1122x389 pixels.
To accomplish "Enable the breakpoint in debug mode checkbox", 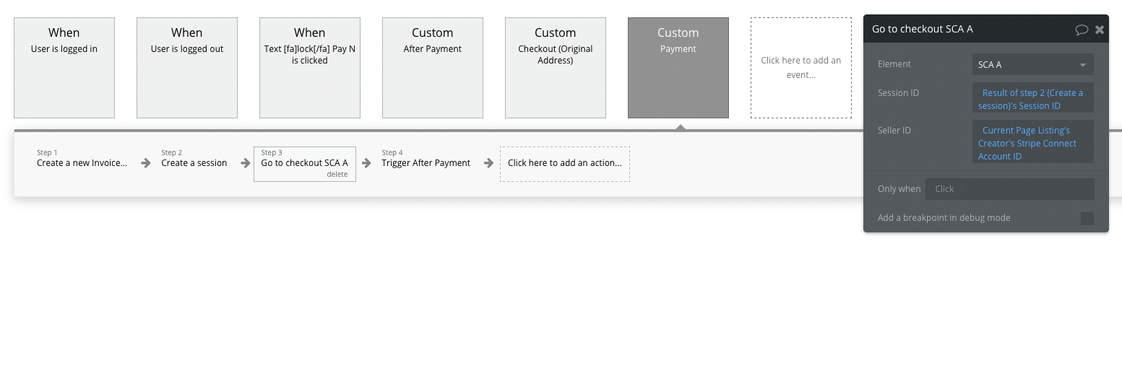I will pyautogui.click(x=1087, y=219).
